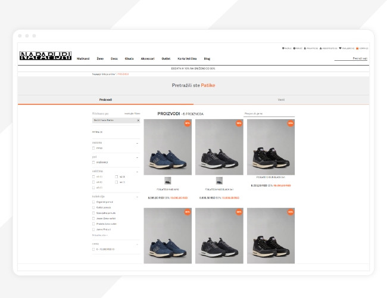
Task: Tick the price range RSD checkbox
Action: pyautogui.click(x=93, y=249)
